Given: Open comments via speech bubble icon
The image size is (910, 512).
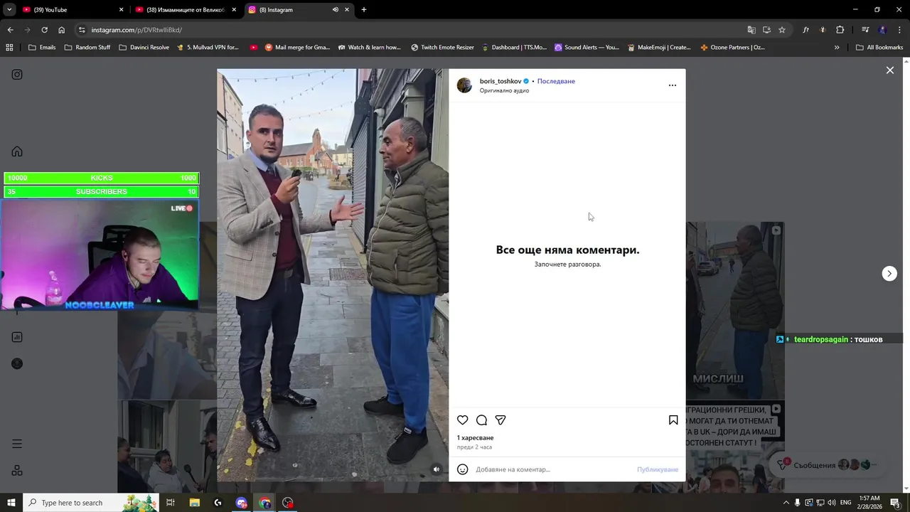Looking at the screenshot, I should pos(481,420).
